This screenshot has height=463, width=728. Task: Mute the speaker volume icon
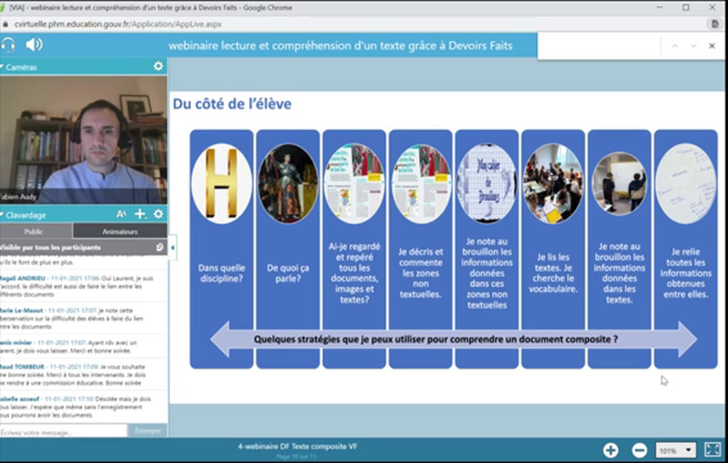(33, 45)
